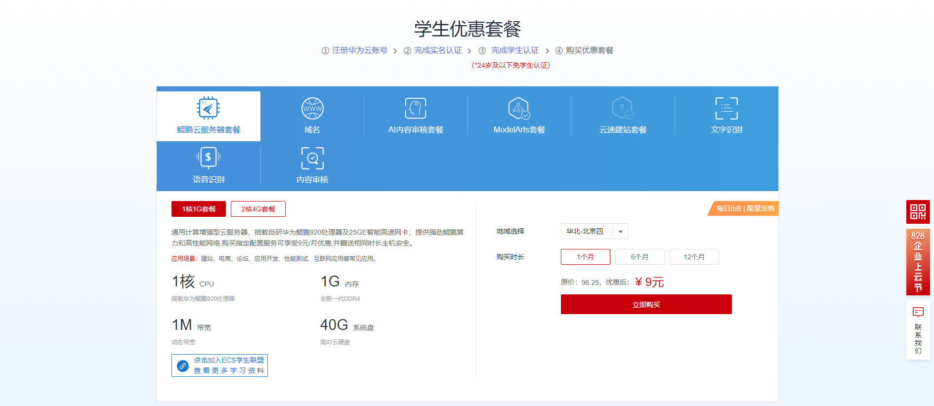The width and height of the screenshot is (934, 406).
Task: Click the content review magnifier icon
Action: point(312,158)
